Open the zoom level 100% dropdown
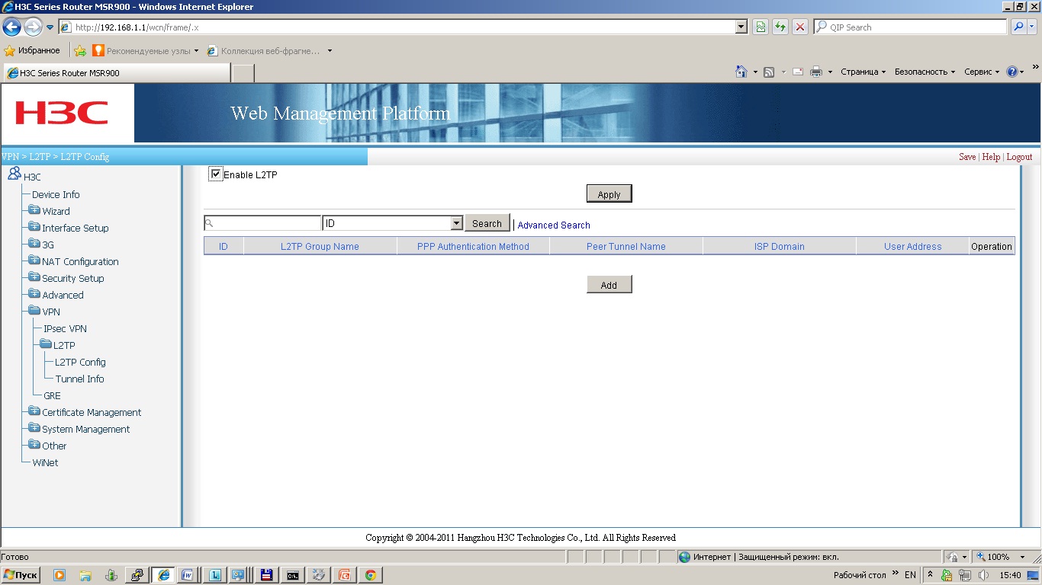1042x585 pixels. (1022, 557)
